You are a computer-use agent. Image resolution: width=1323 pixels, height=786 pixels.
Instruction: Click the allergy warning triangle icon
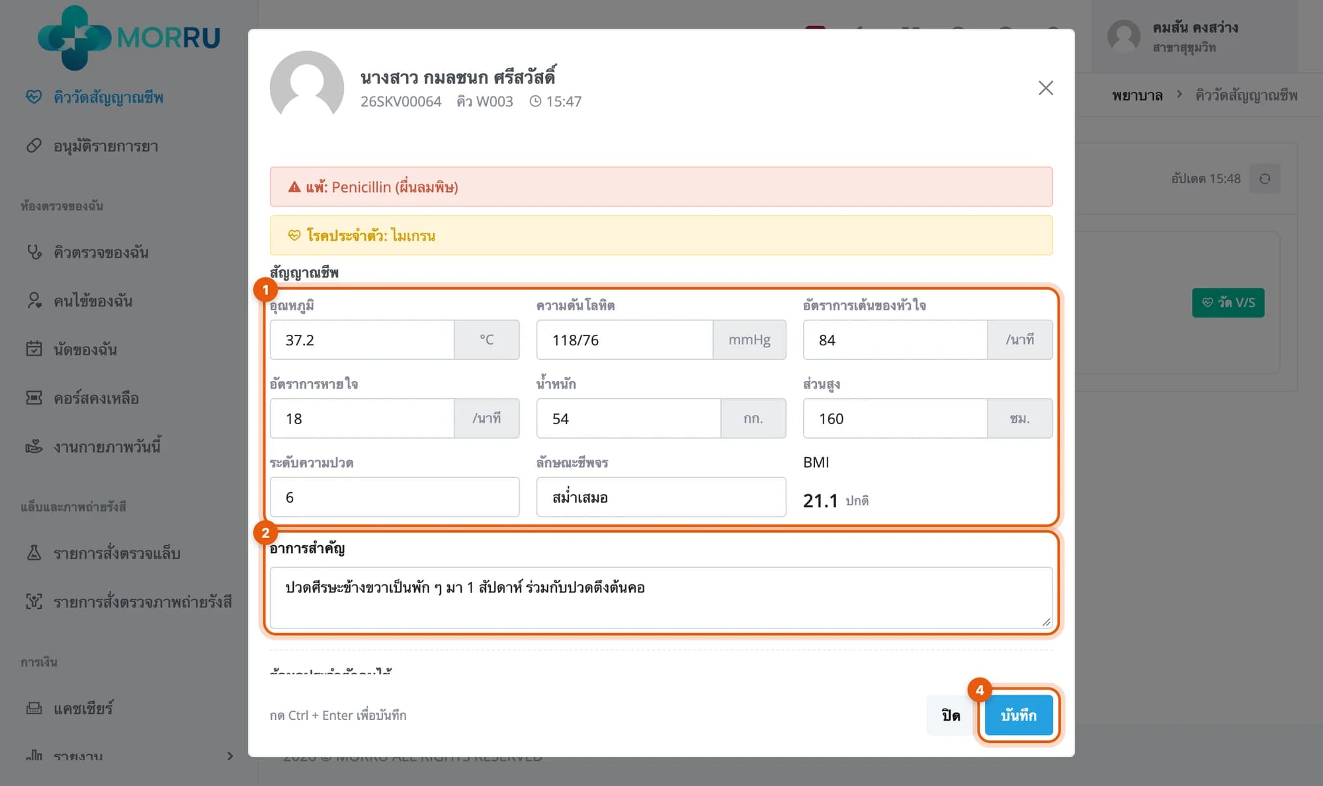[294, 187]
